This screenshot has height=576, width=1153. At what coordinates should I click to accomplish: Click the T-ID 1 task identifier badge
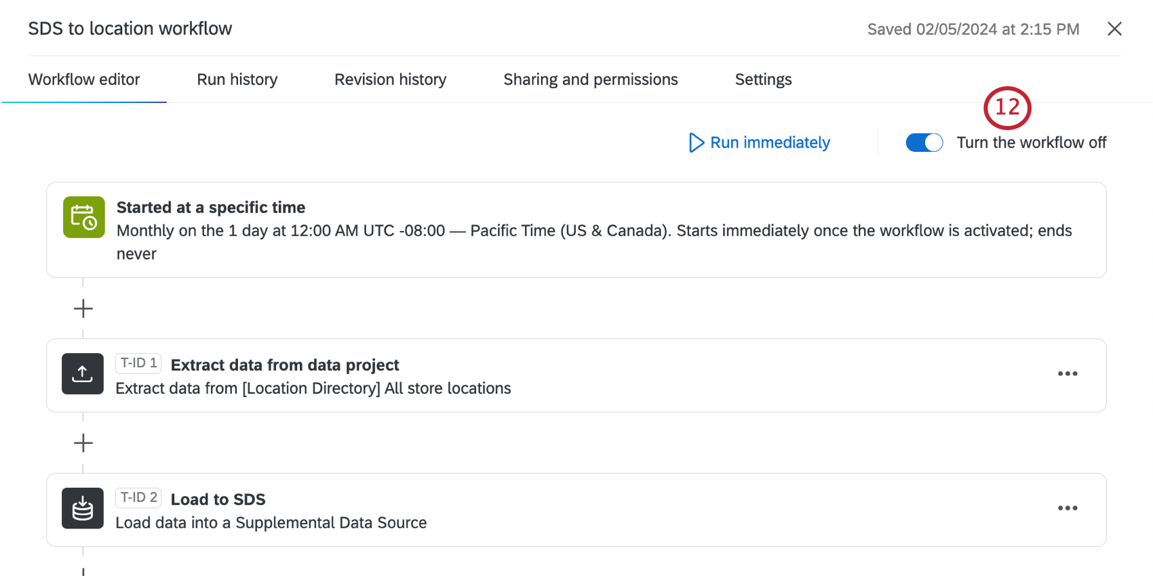tap(138, 363)
